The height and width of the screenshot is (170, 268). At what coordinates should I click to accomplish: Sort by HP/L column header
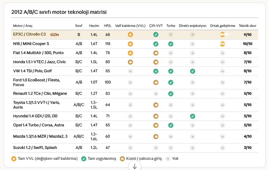tap(107, 26)
